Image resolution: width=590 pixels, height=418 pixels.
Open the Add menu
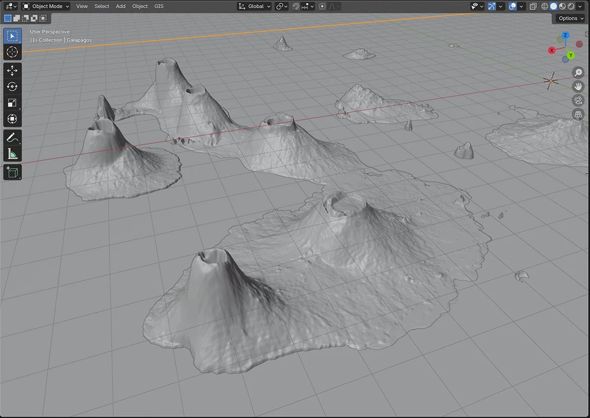coord(120,6)
